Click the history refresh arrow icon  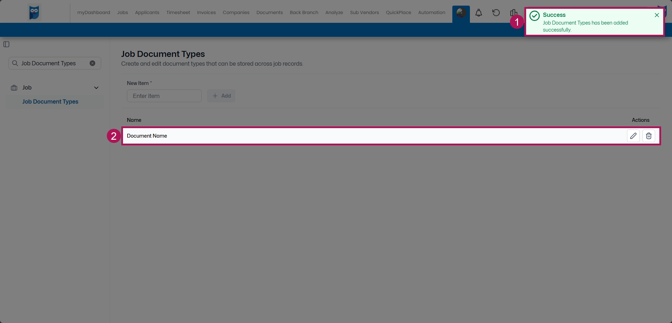pyautogui.click(x=496, y=13)
